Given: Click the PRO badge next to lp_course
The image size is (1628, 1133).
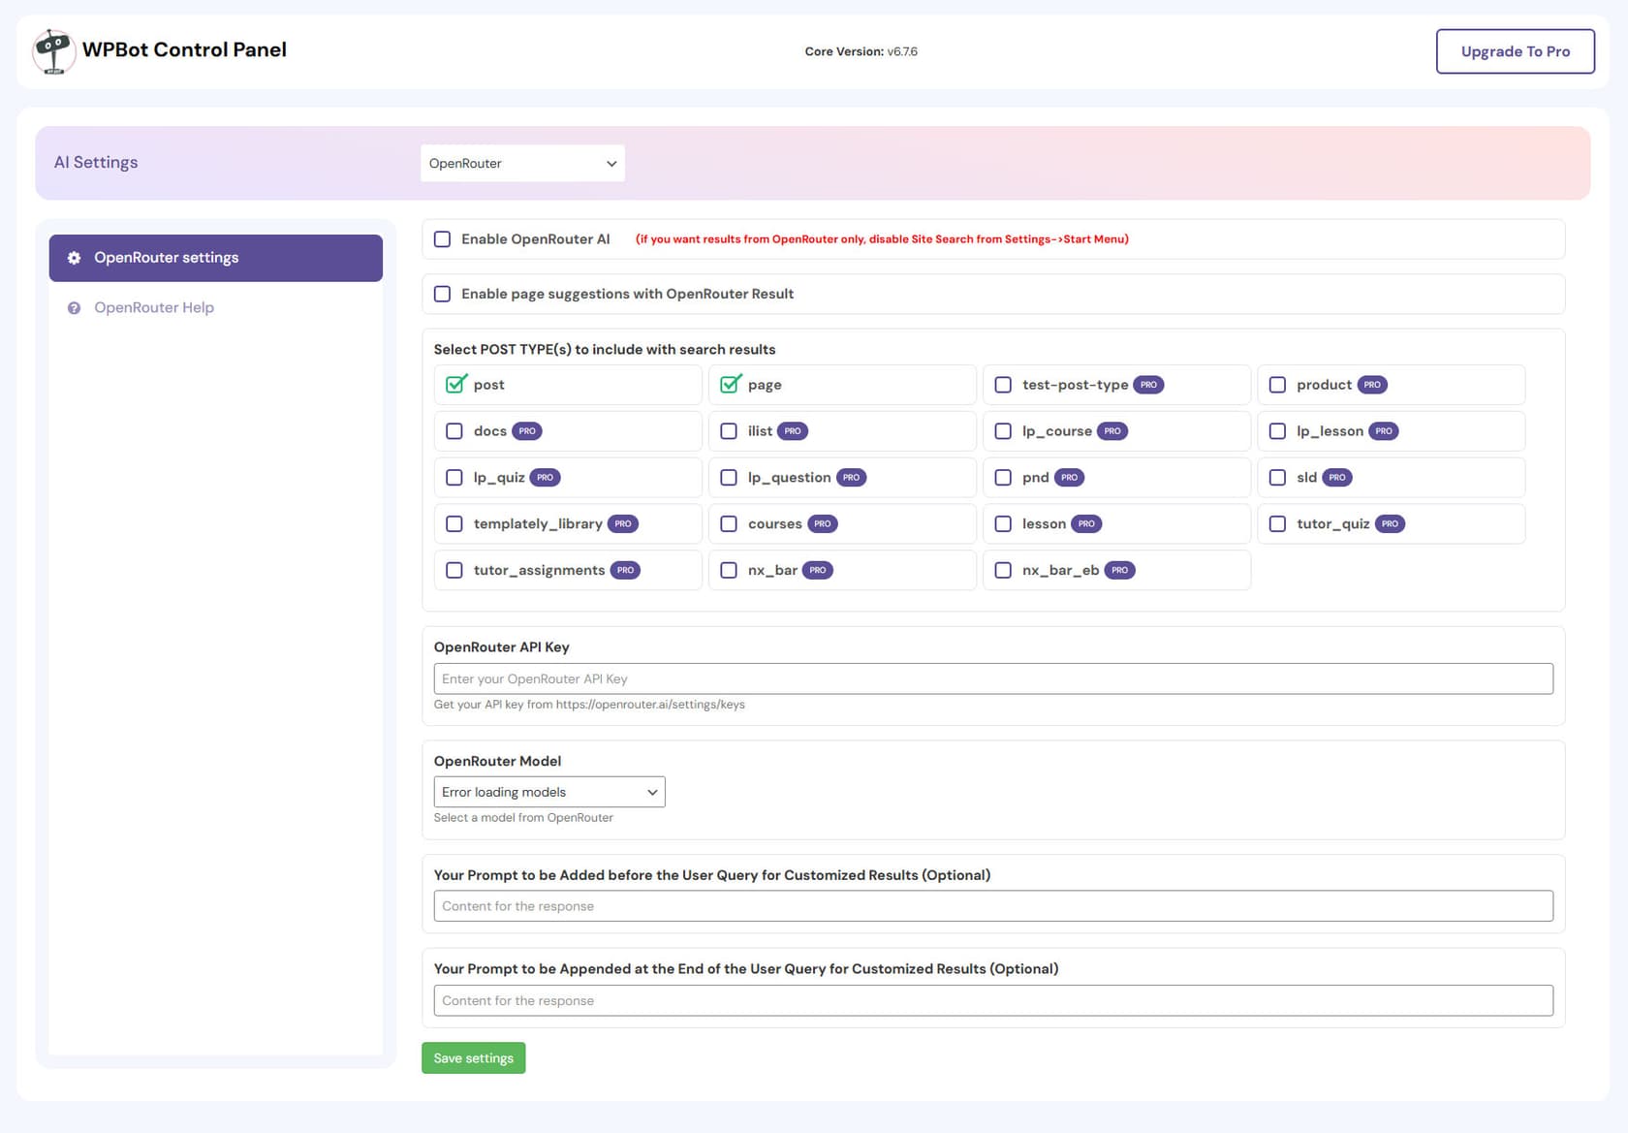Looking at the screenshot, I should (1112, 431).
